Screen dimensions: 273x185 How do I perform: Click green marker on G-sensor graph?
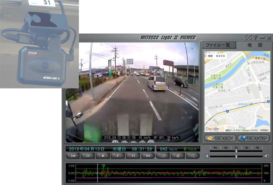[103, 166]
